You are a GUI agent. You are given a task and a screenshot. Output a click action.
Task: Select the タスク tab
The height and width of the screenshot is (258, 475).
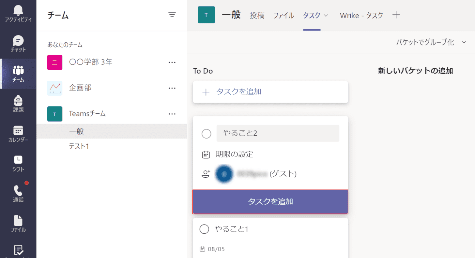pyautogui.click(x=312, y=15)
